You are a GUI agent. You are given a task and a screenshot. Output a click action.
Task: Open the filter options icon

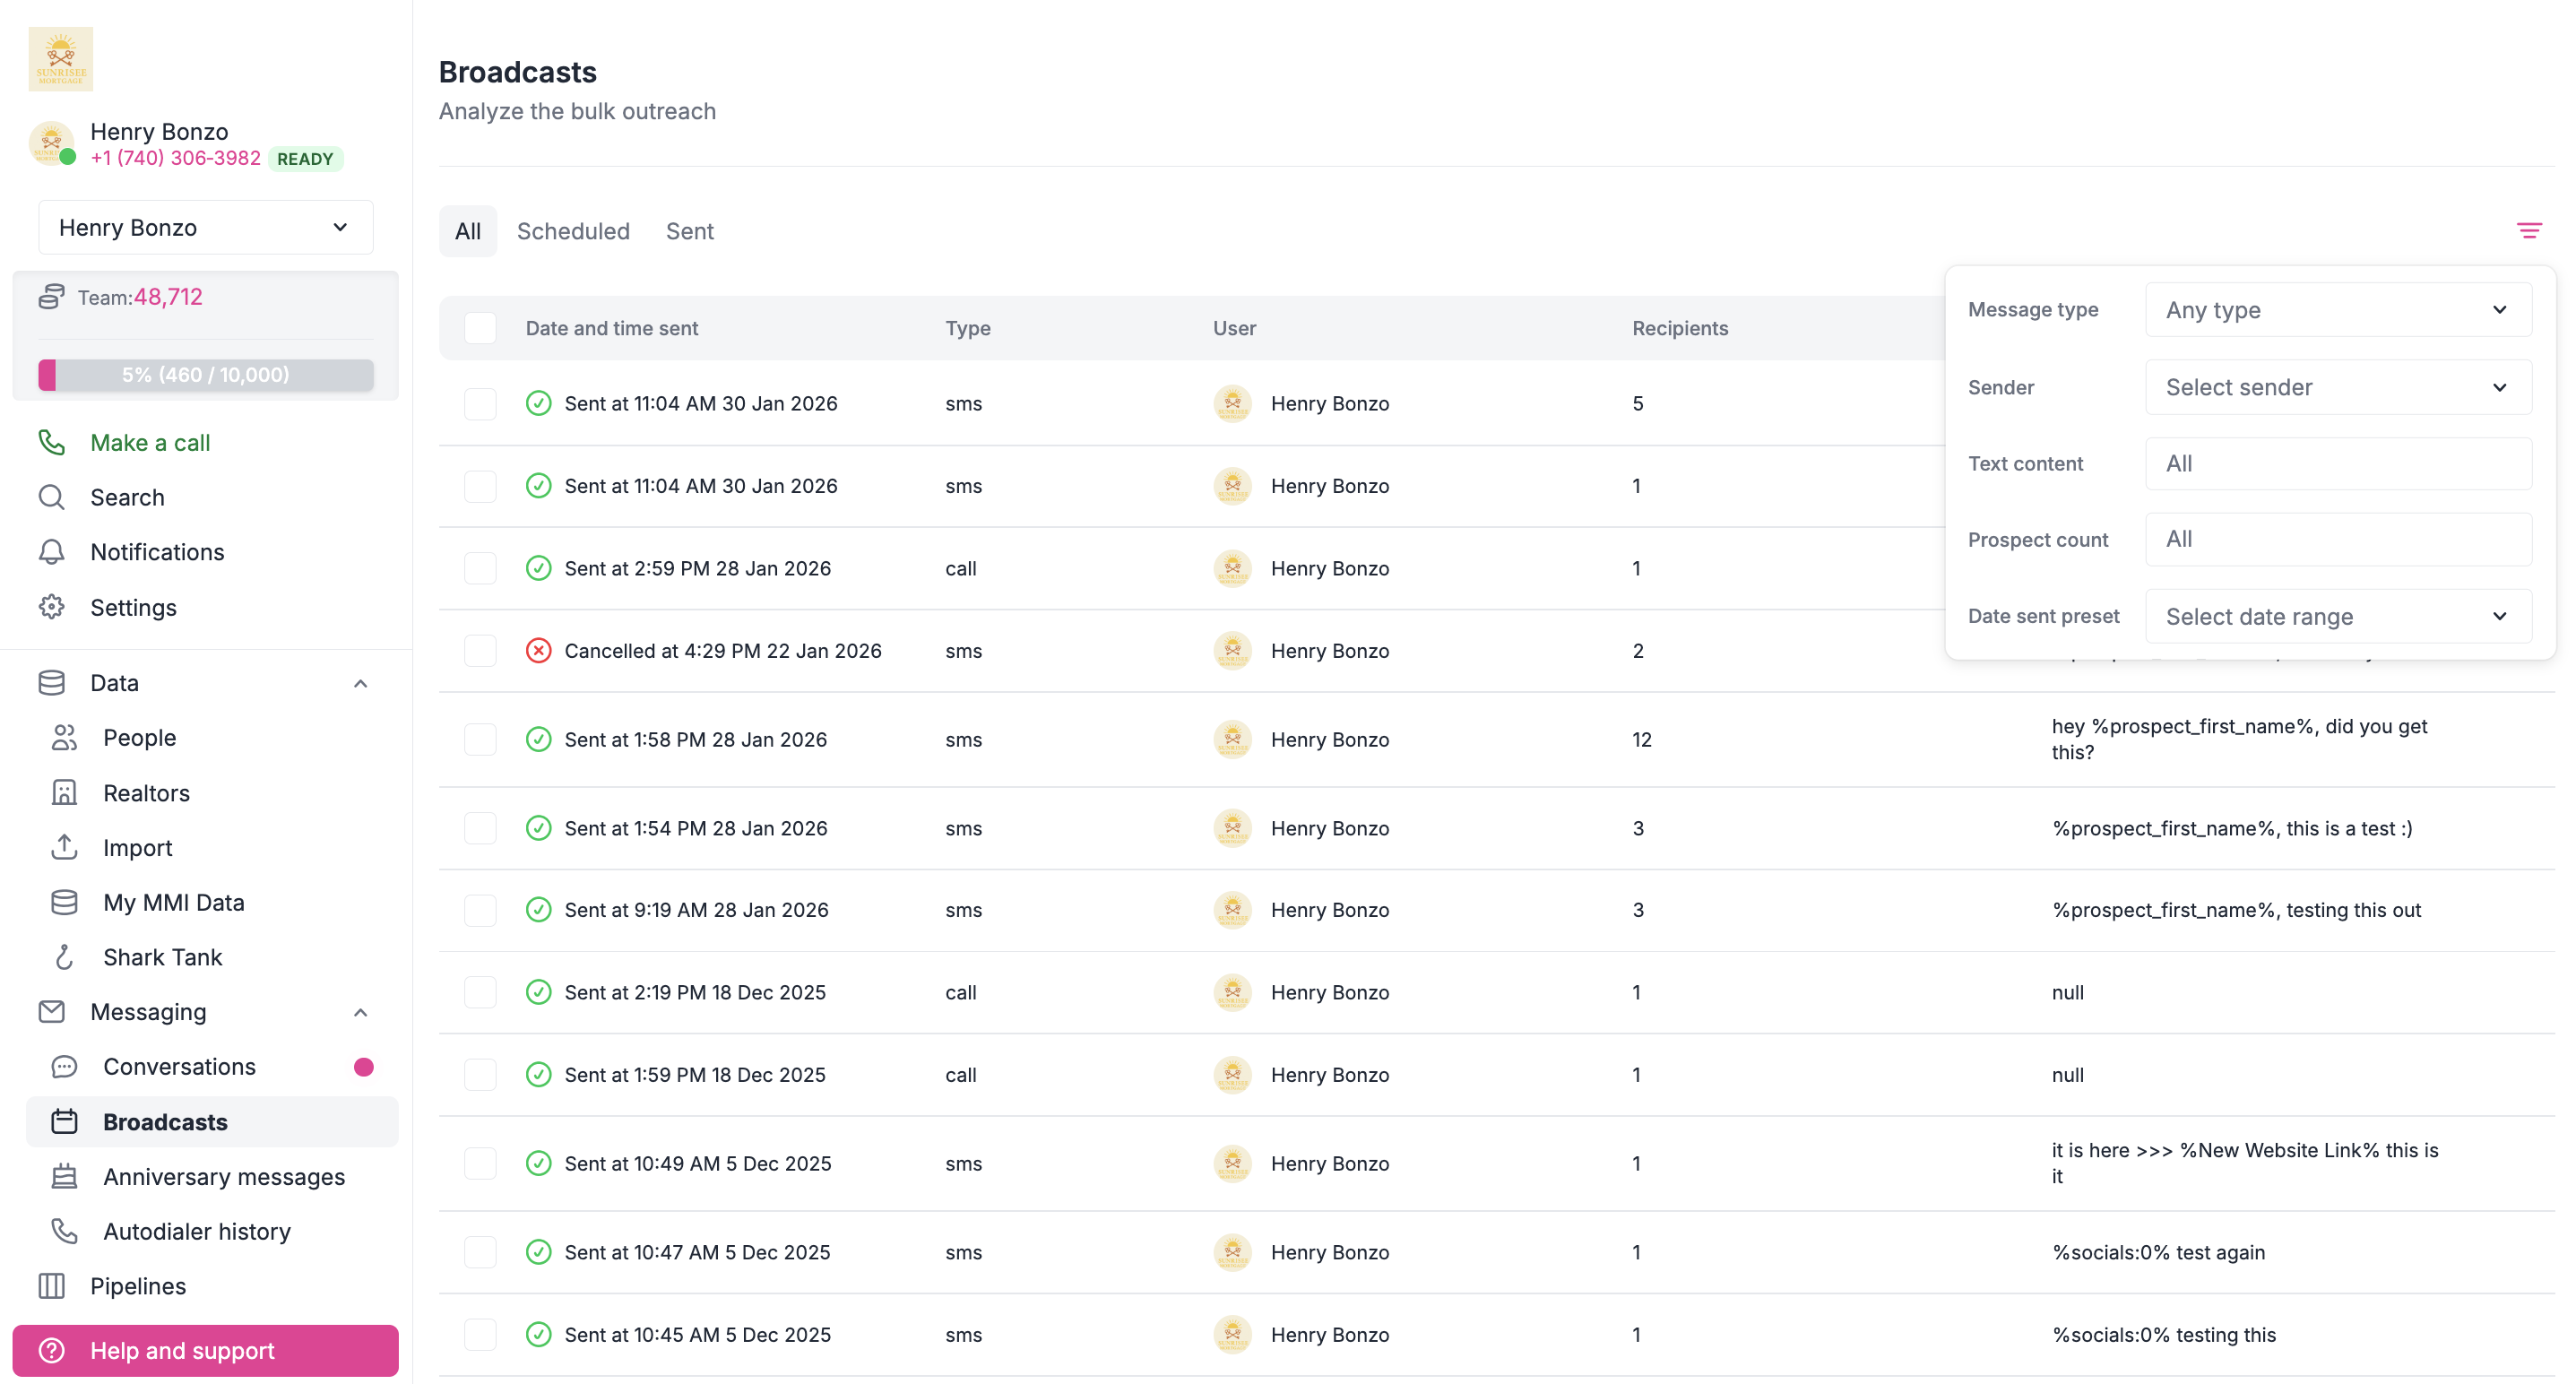coord(2529,231)
